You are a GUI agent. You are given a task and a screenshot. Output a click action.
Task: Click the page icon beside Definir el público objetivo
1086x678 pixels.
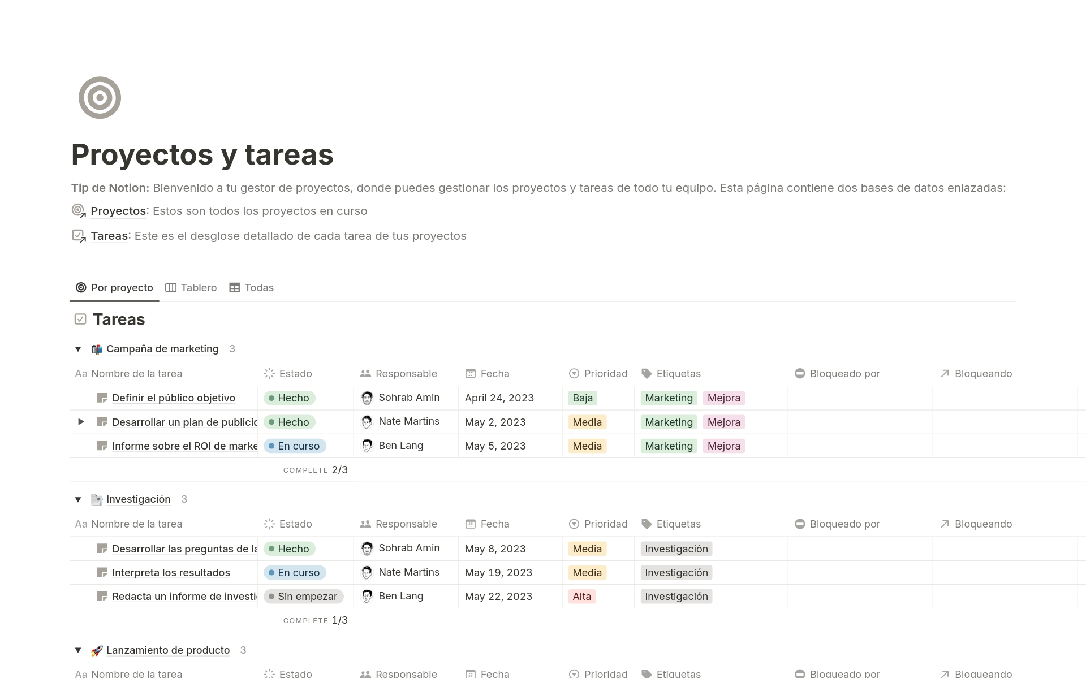102,398
